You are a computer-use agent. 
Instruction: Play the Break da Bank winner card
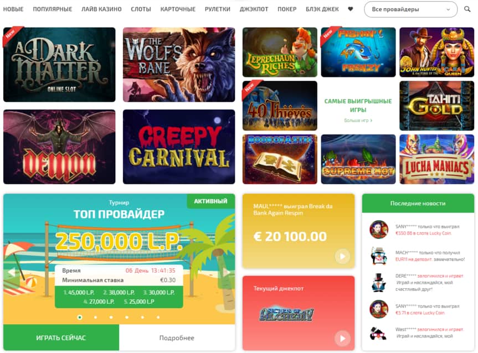342,256
